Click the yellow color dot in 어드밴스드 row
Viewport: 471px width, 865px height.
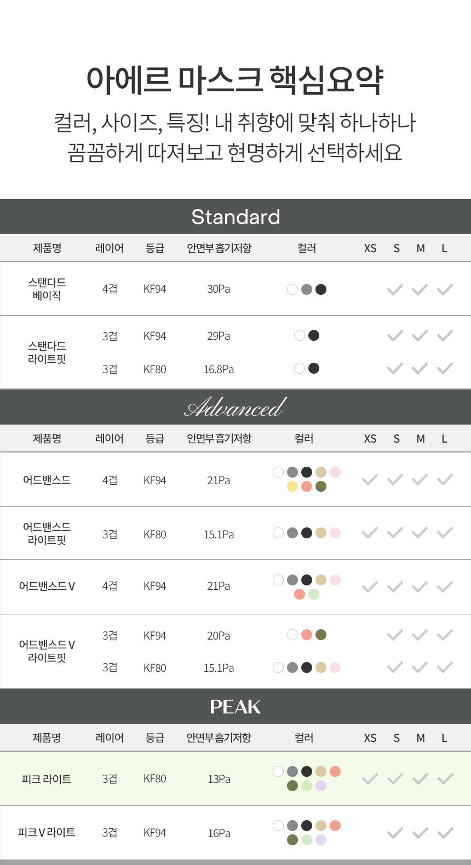click(292, 486)
